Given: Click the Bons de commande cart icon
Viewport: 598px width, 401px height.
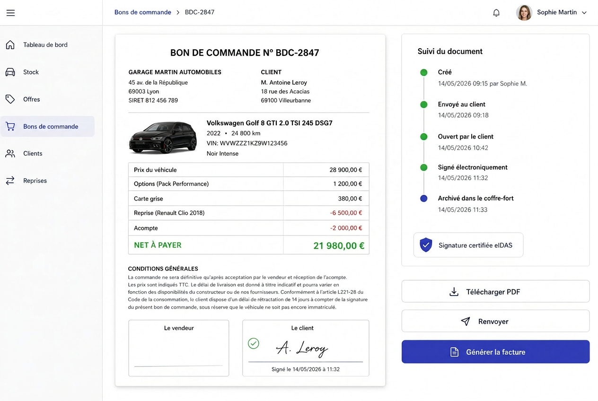Looking at the screenshot, I should 10,126.
